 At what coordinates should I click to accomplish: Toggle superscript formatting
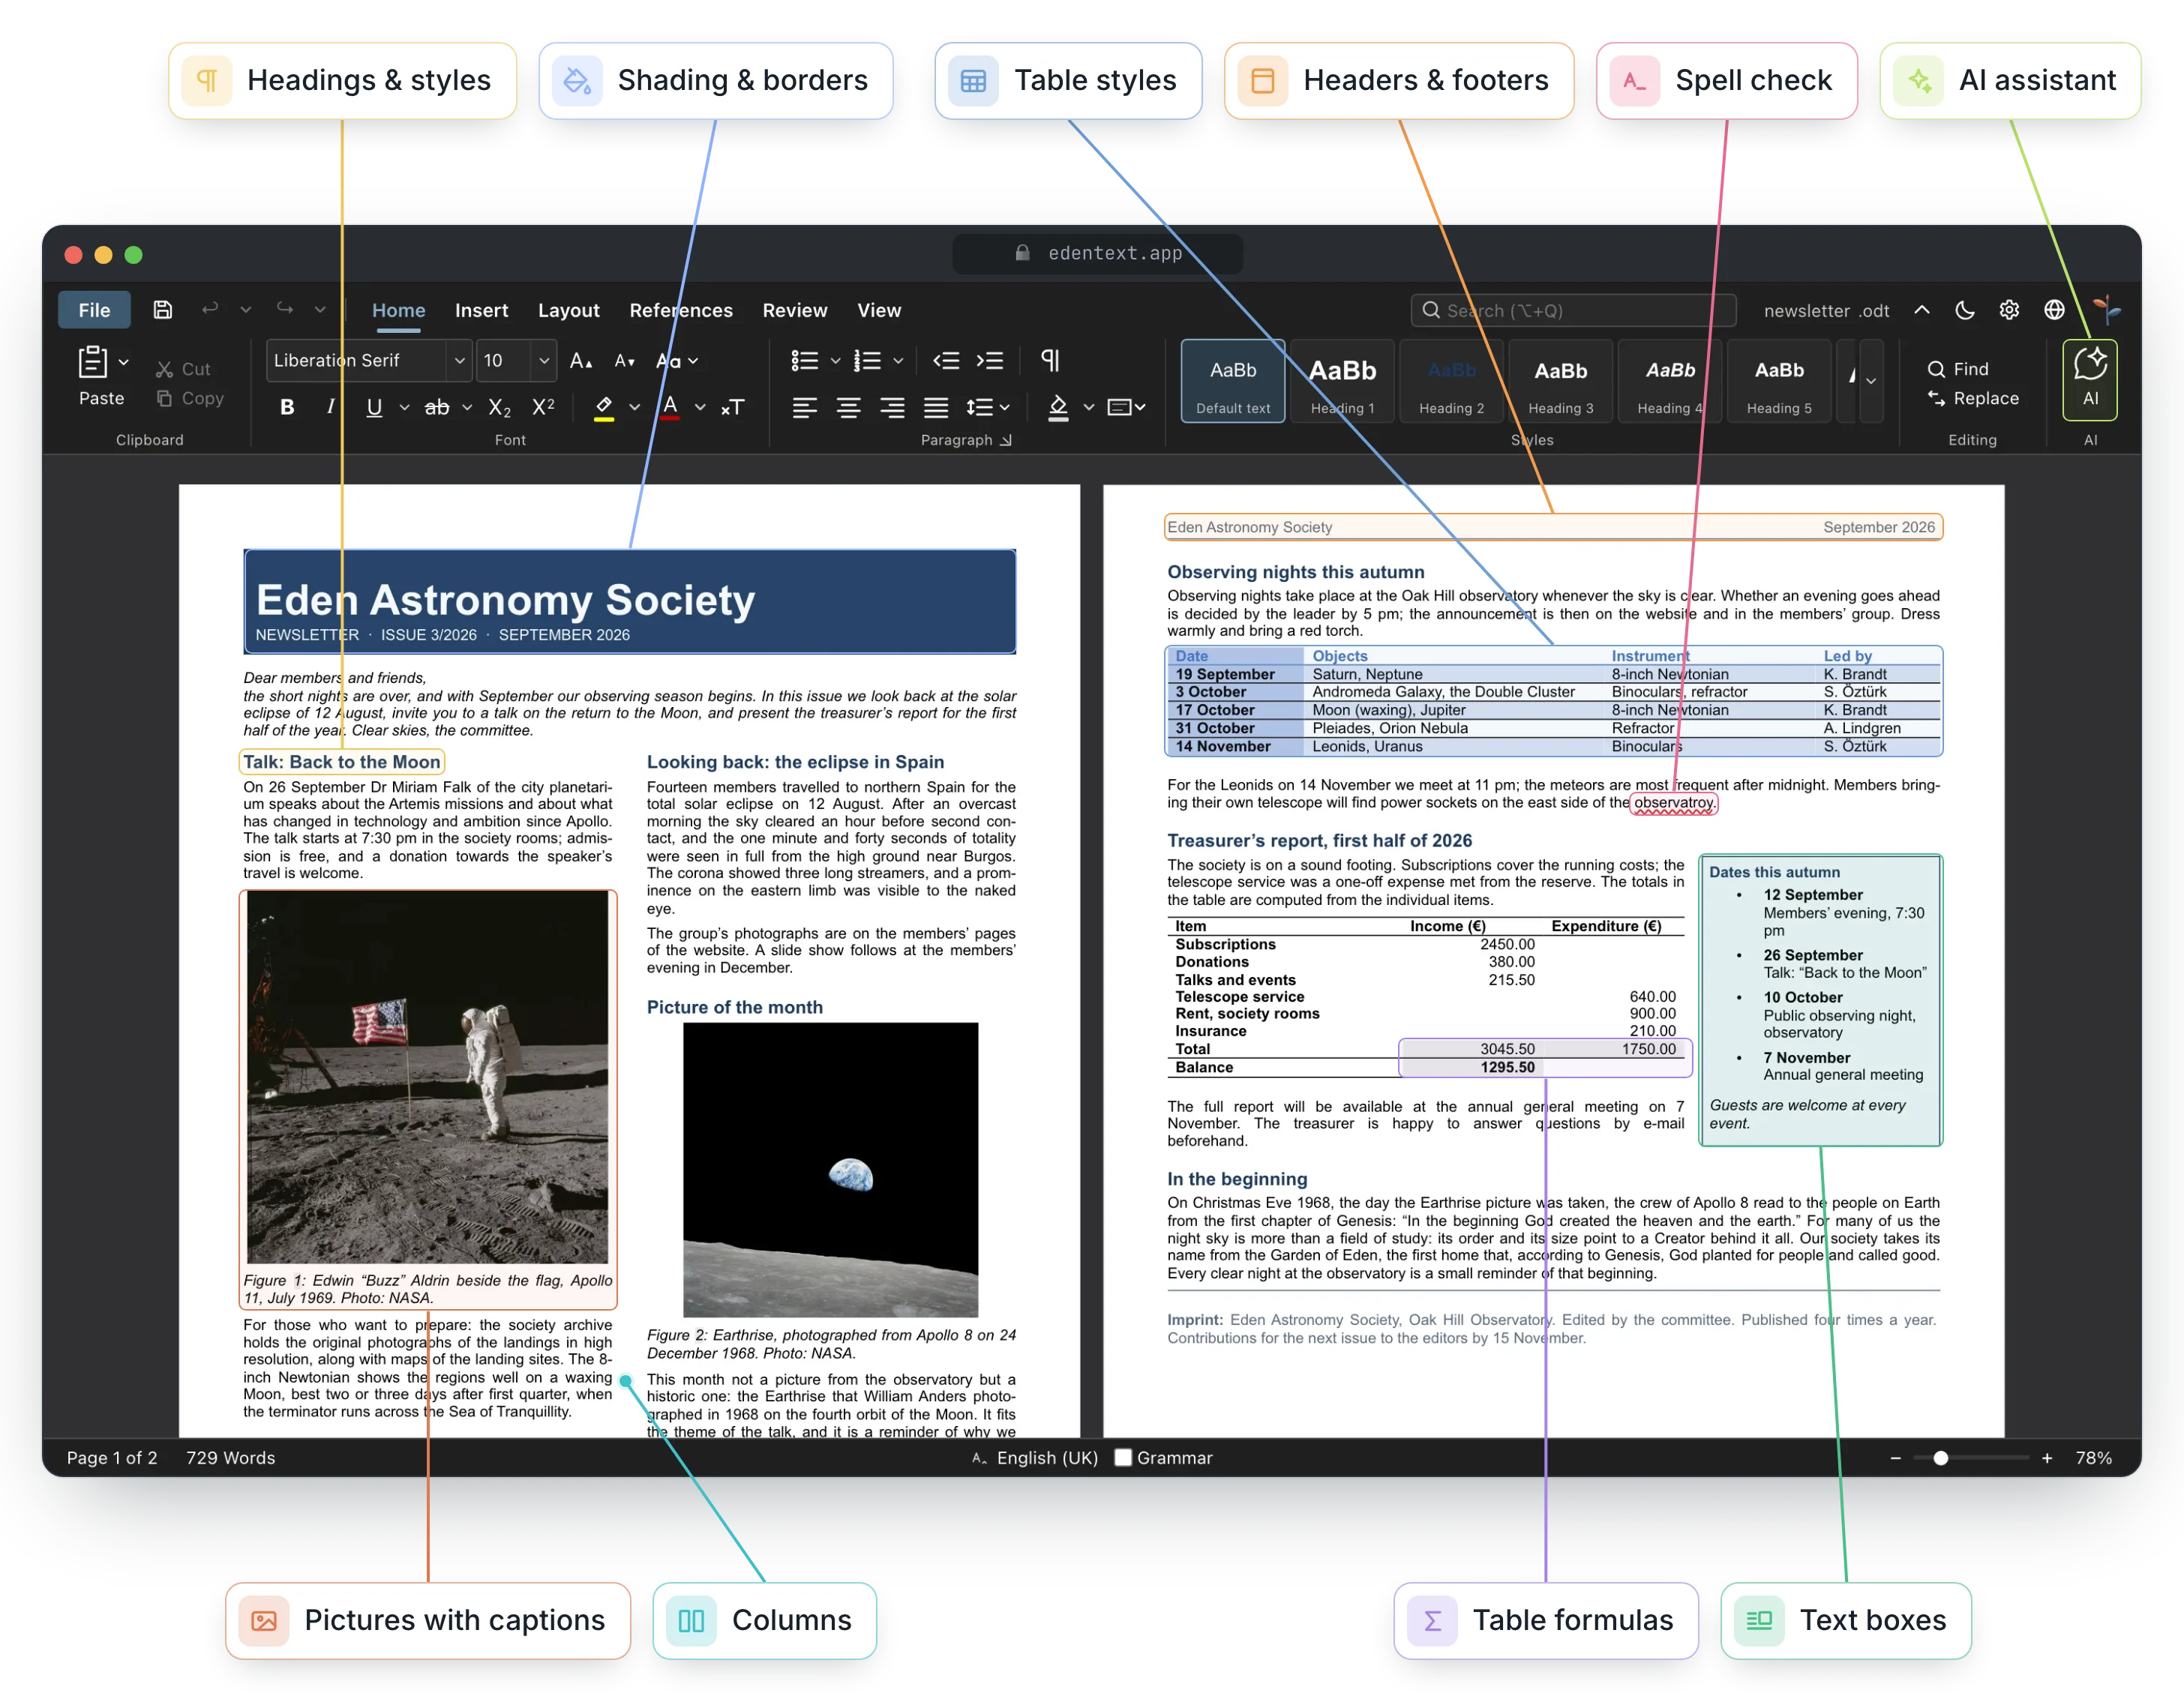coord(543,407)
